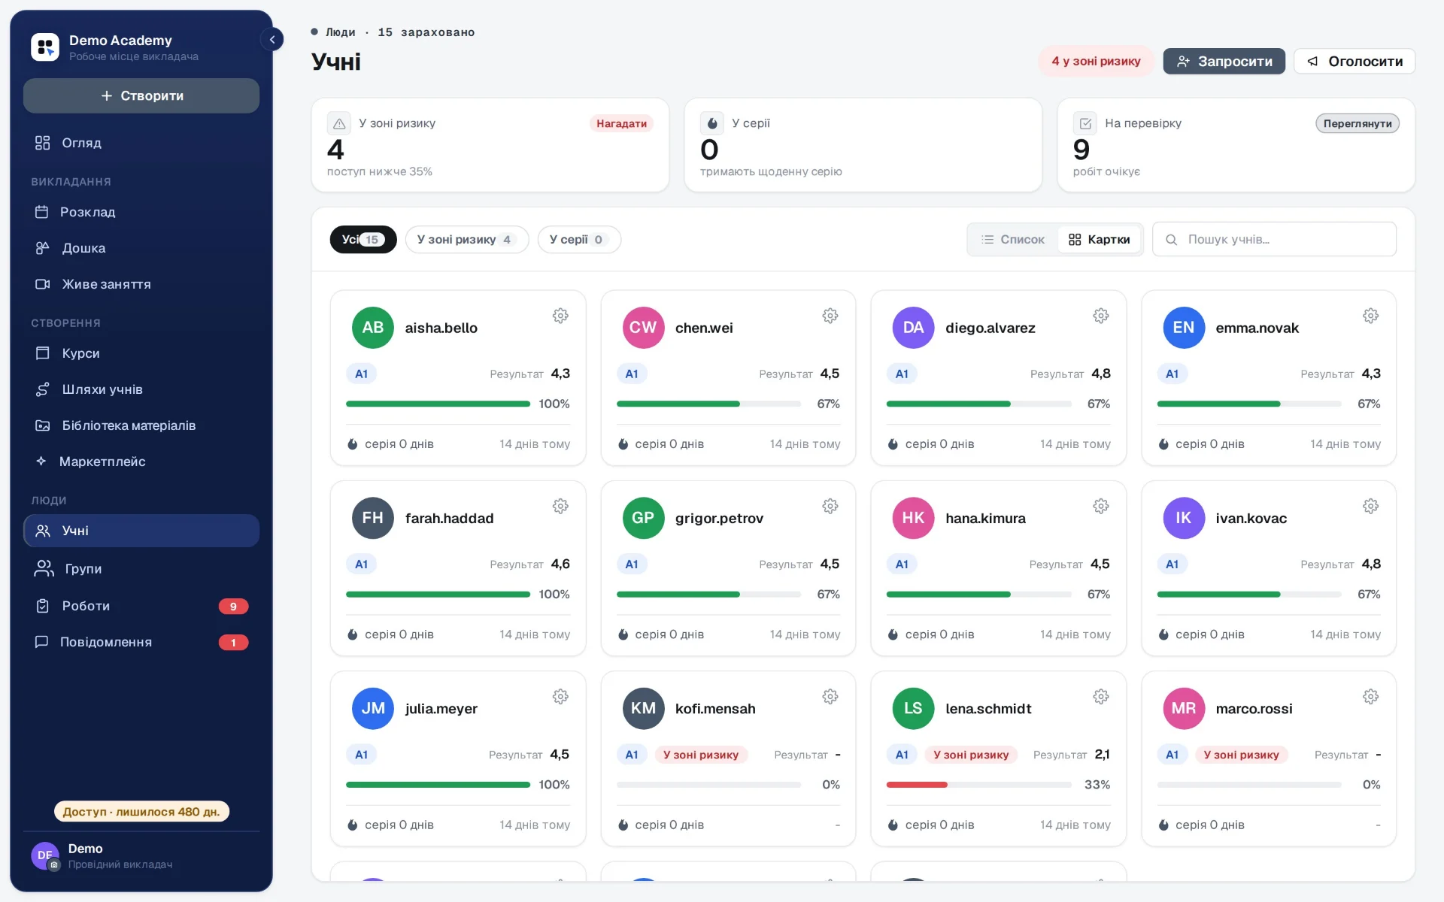The width and height of the screenshot is (1444, 902).
Task: Navigate to Курси
Action: 141,353
